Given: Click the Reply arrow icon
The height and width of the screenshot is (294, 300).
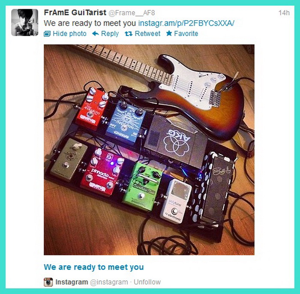Looking at the screenshot, I should pyautogui.click(x=96, y=34).
